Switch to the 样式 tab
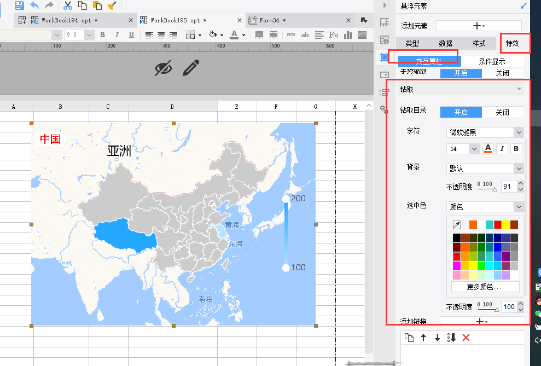Screen dimensions: 541x366 tap(479, 43)
